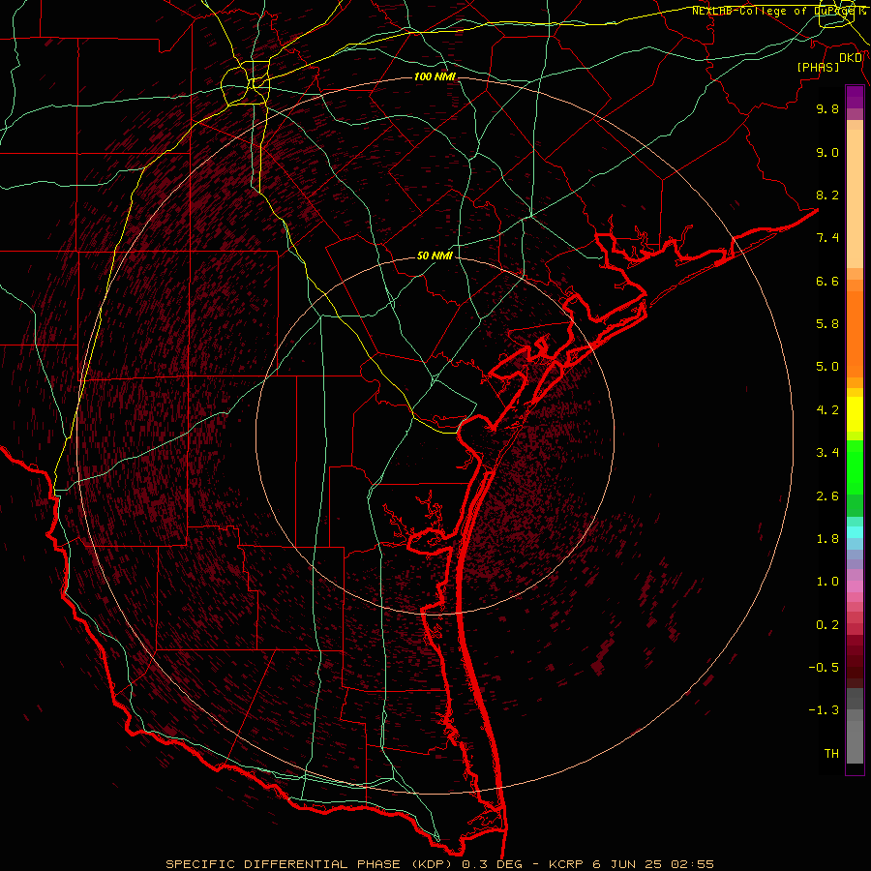The image size is (871, 871).
Task: Click the 0.2 legend value
Action: [x=827, y=625]
